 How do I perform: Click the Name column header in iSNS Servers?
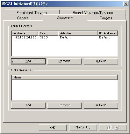coord(64,77)
